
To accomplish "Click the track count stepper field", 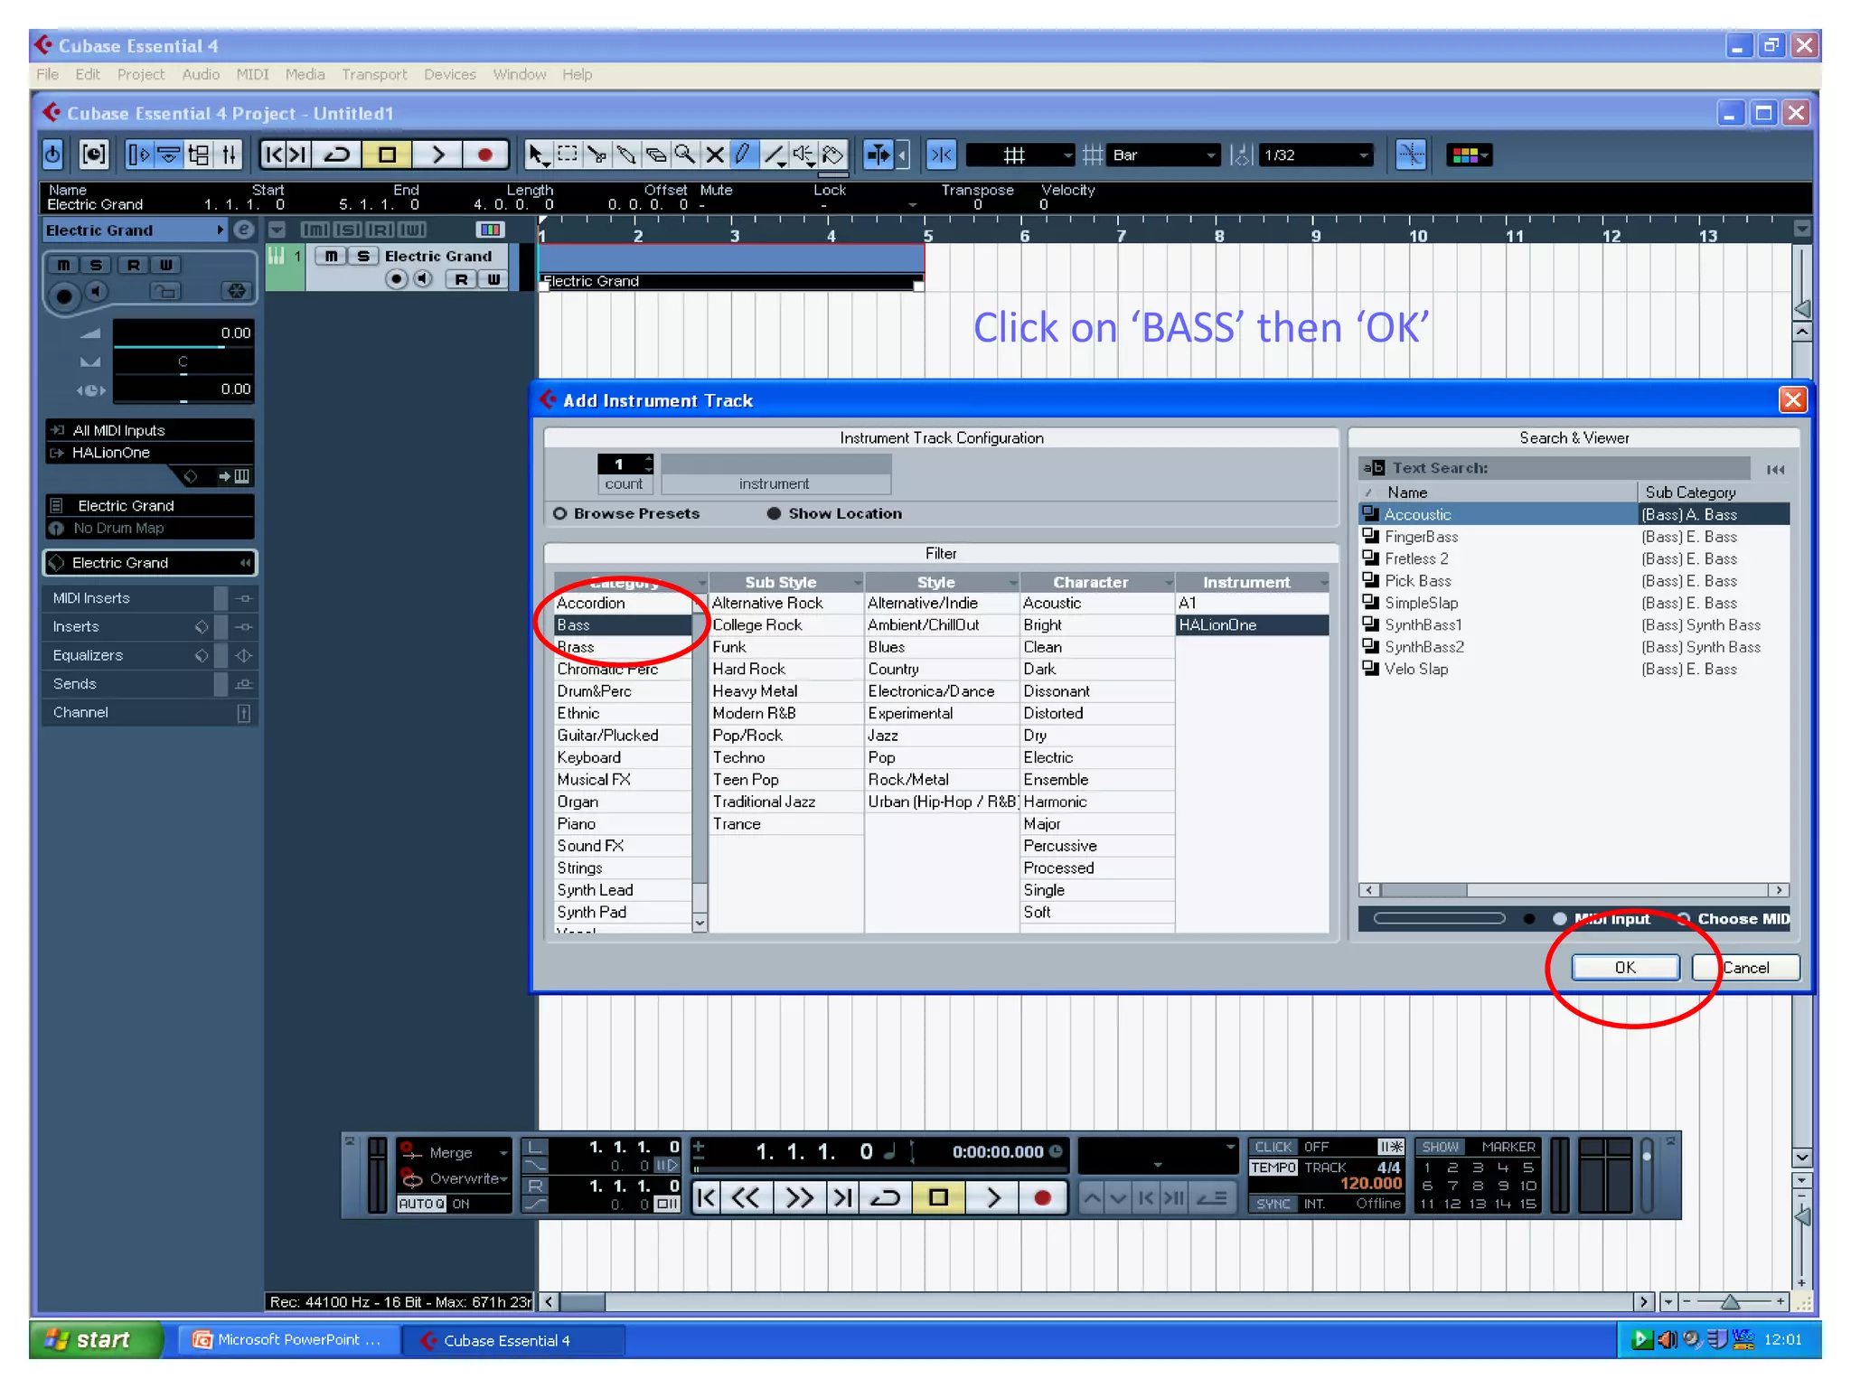I will (625, 464).
